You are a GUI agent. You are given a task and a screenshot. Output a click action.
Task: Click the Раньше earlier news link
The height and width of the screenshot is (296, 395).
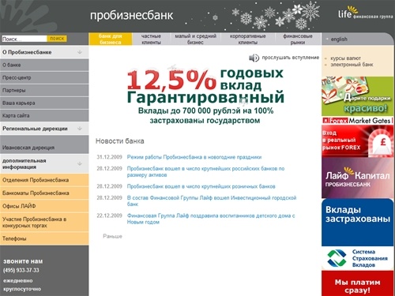112,236
